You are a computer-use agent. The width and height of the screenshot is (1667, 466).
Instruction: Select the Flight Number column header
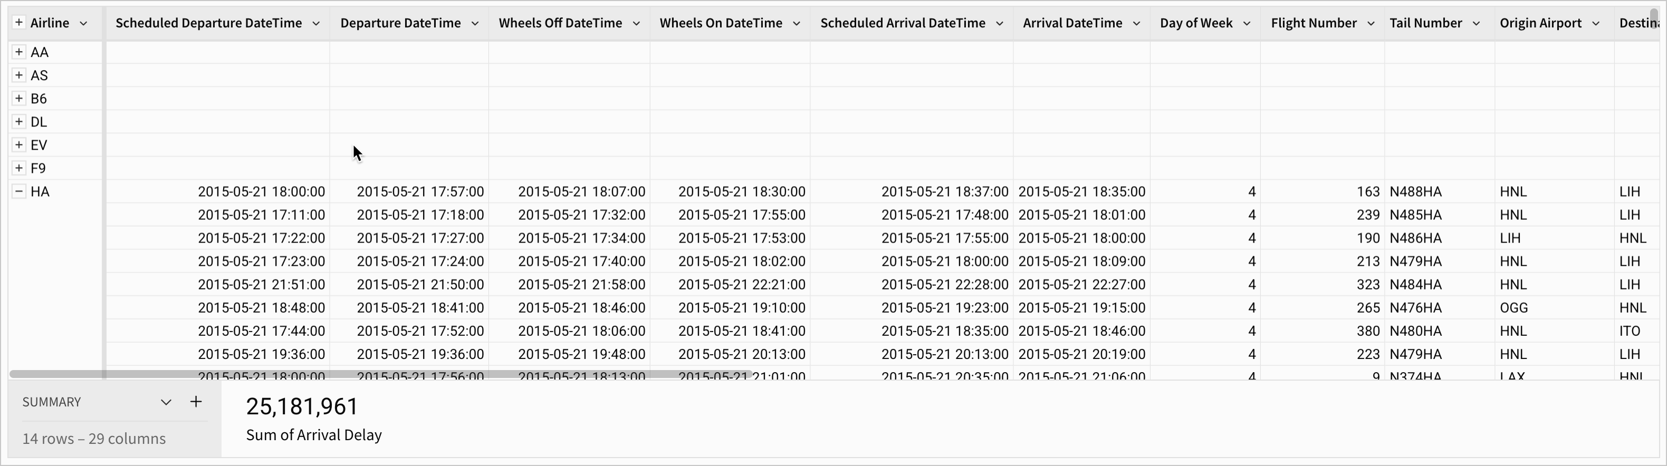coord(1313,23)
